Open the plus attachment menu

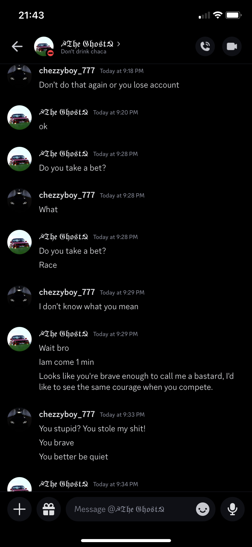[x=19, y=509]
